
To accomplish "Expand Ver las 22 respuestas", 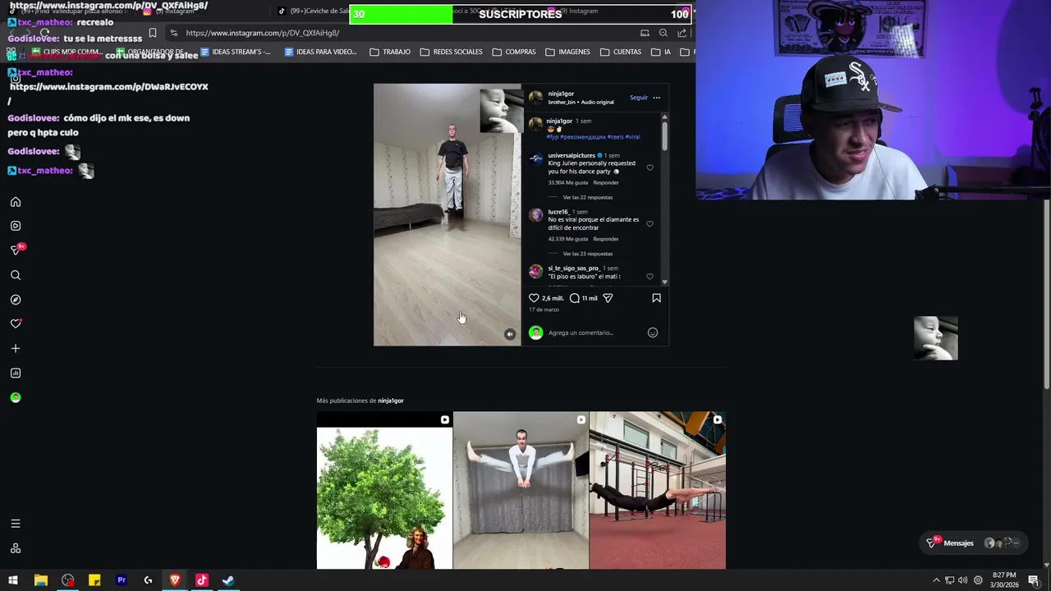I will click(x=588, y=198).
